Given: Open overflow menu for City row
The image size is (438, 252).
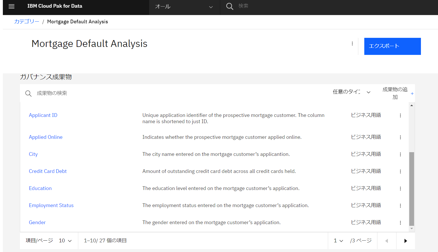Looking at the screenshot, I should click(400, 154).
